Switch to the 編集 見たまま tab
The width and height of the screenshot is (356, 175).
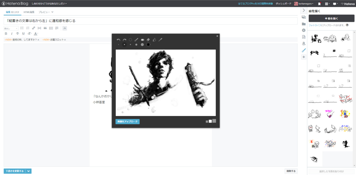coord(13,12)
